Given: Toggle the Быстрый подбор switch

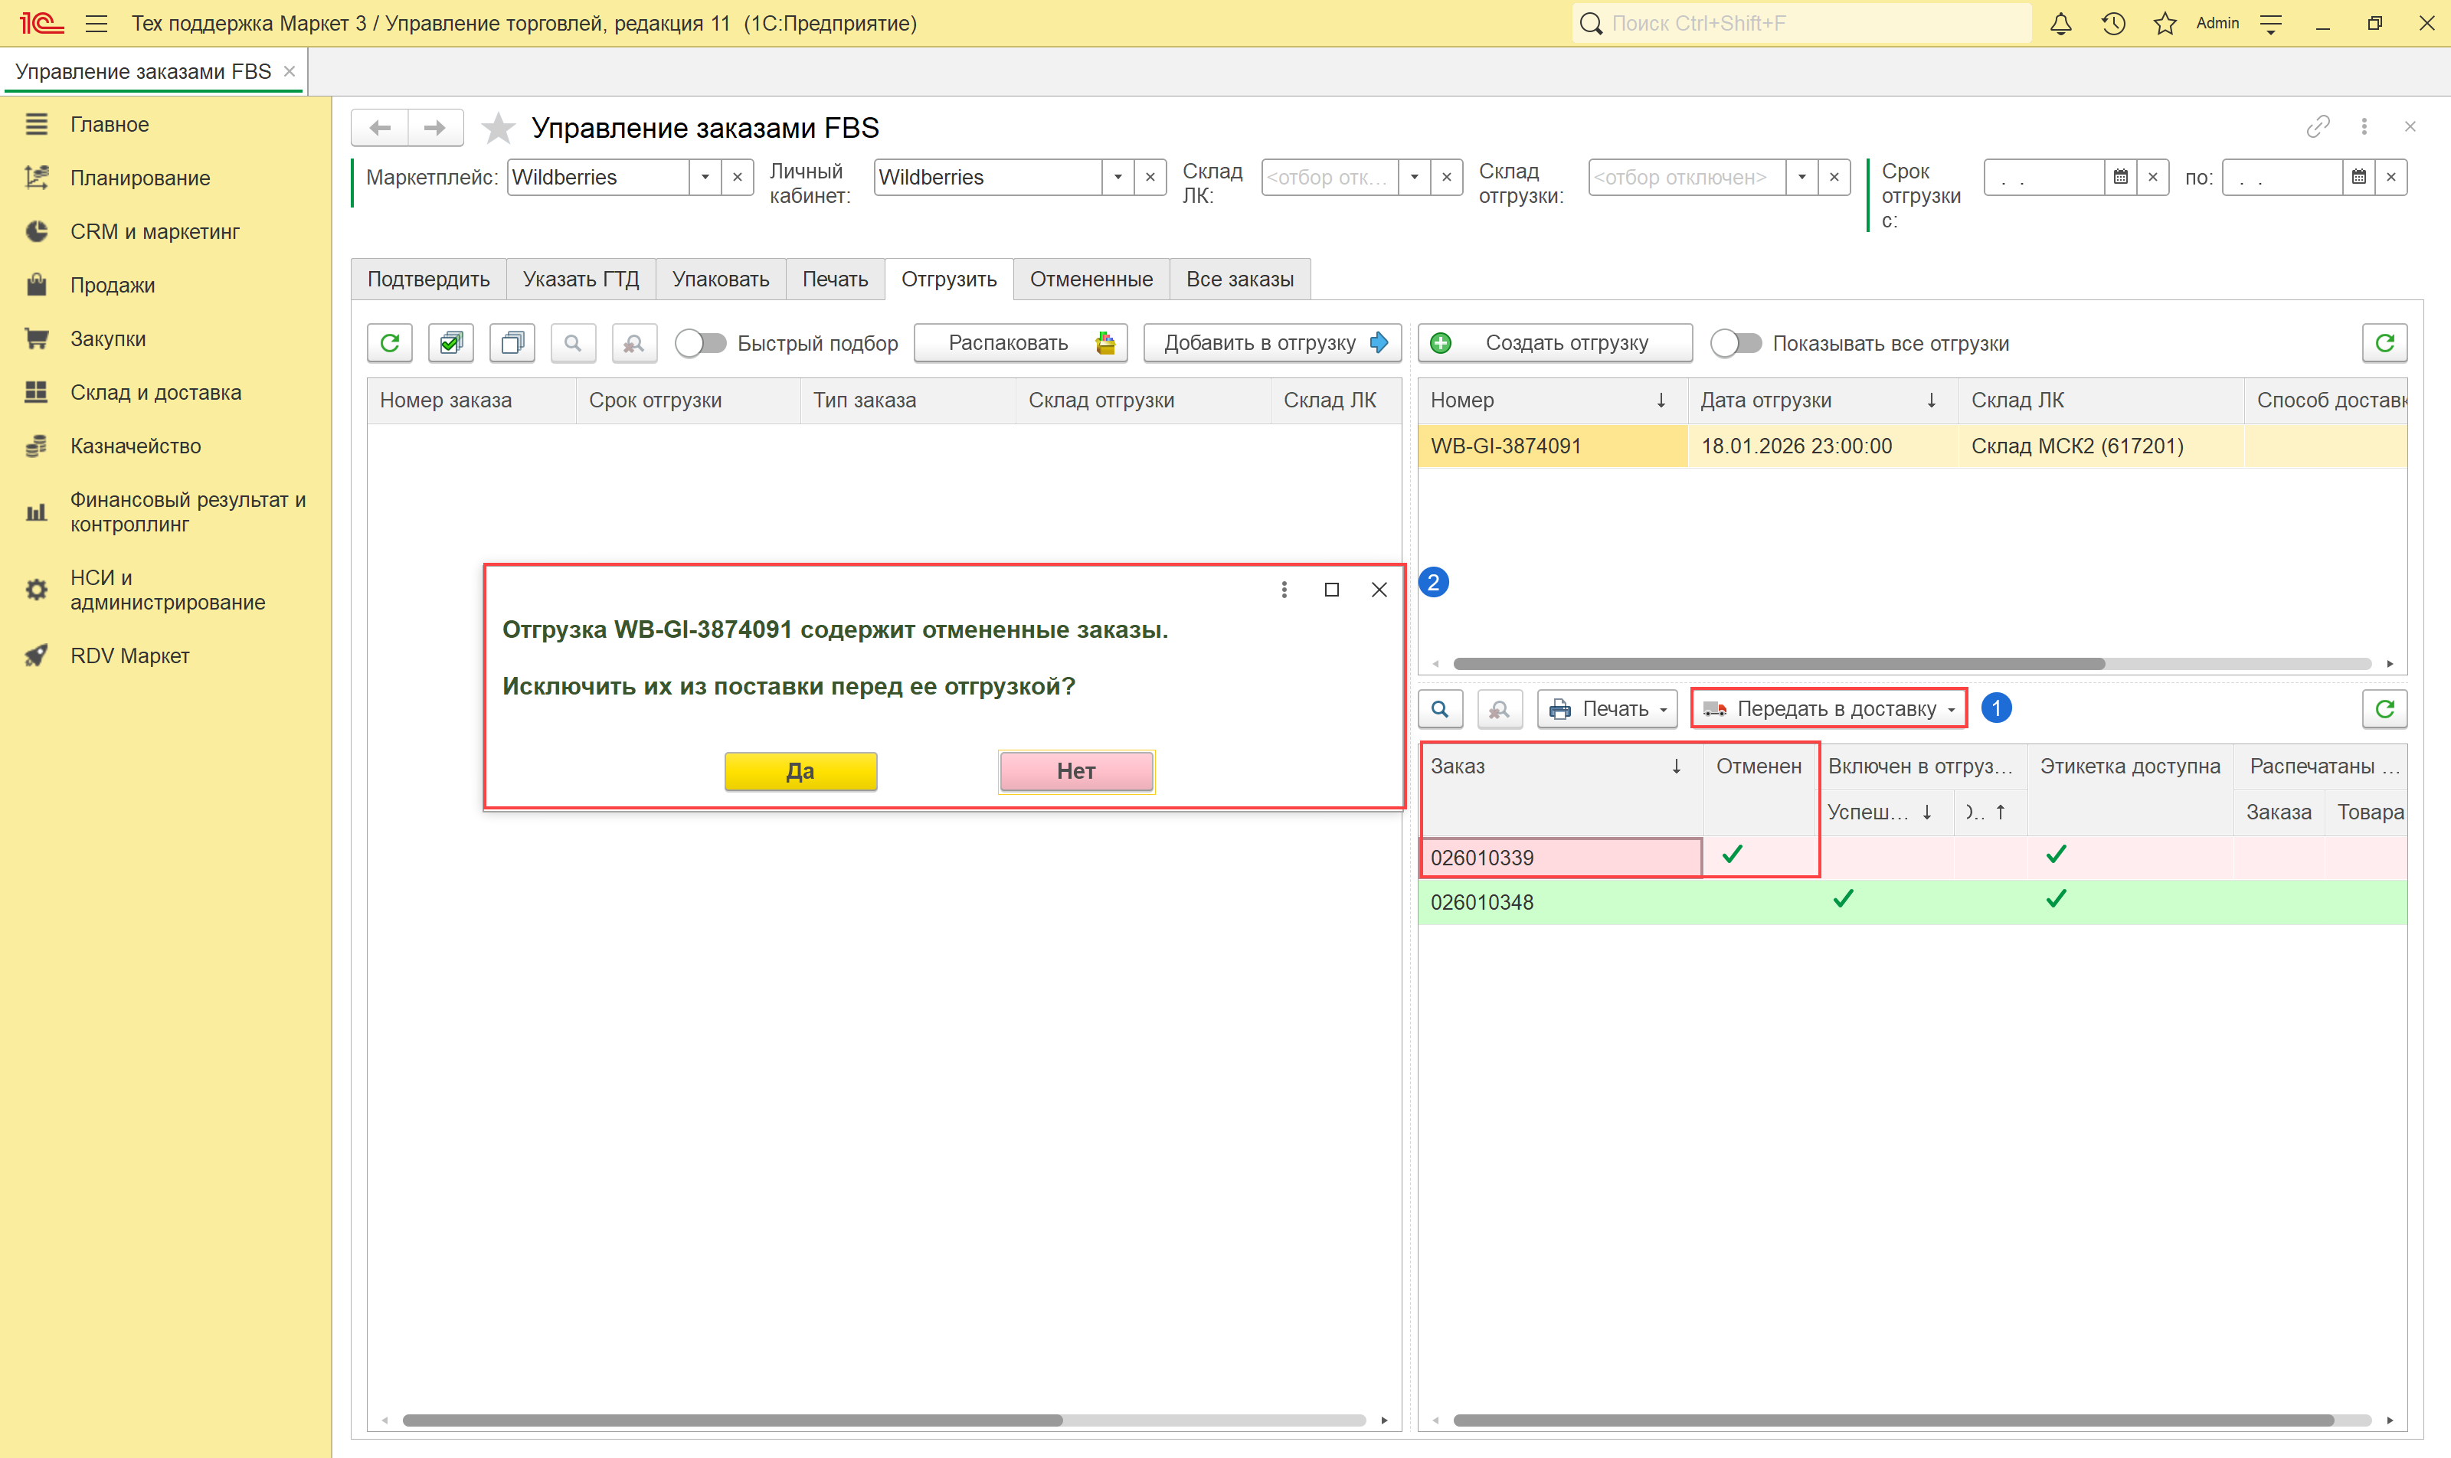Looking at the screenshot, I should [701, 343].
